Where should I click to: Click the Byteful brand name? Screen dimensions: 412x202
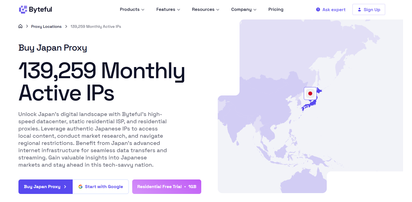click(41, 9)
